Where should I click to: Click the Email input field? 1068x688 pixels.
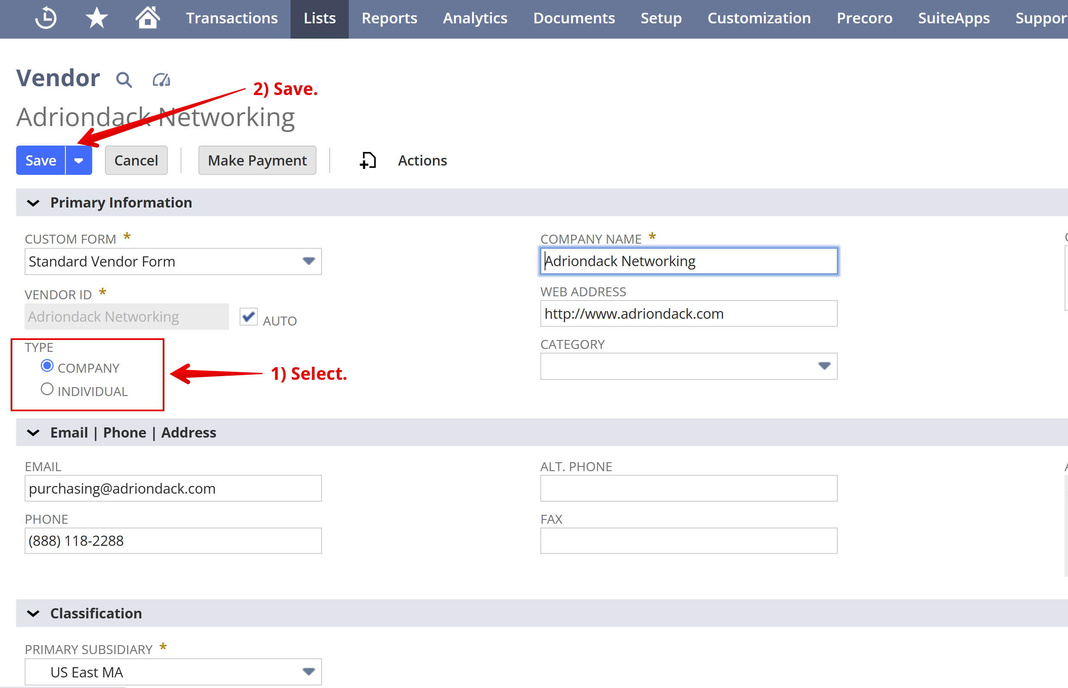(x=173, y=488)
